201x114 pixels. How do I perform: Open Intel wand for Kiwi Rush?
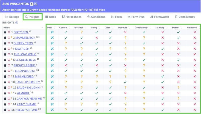point(52,49)
